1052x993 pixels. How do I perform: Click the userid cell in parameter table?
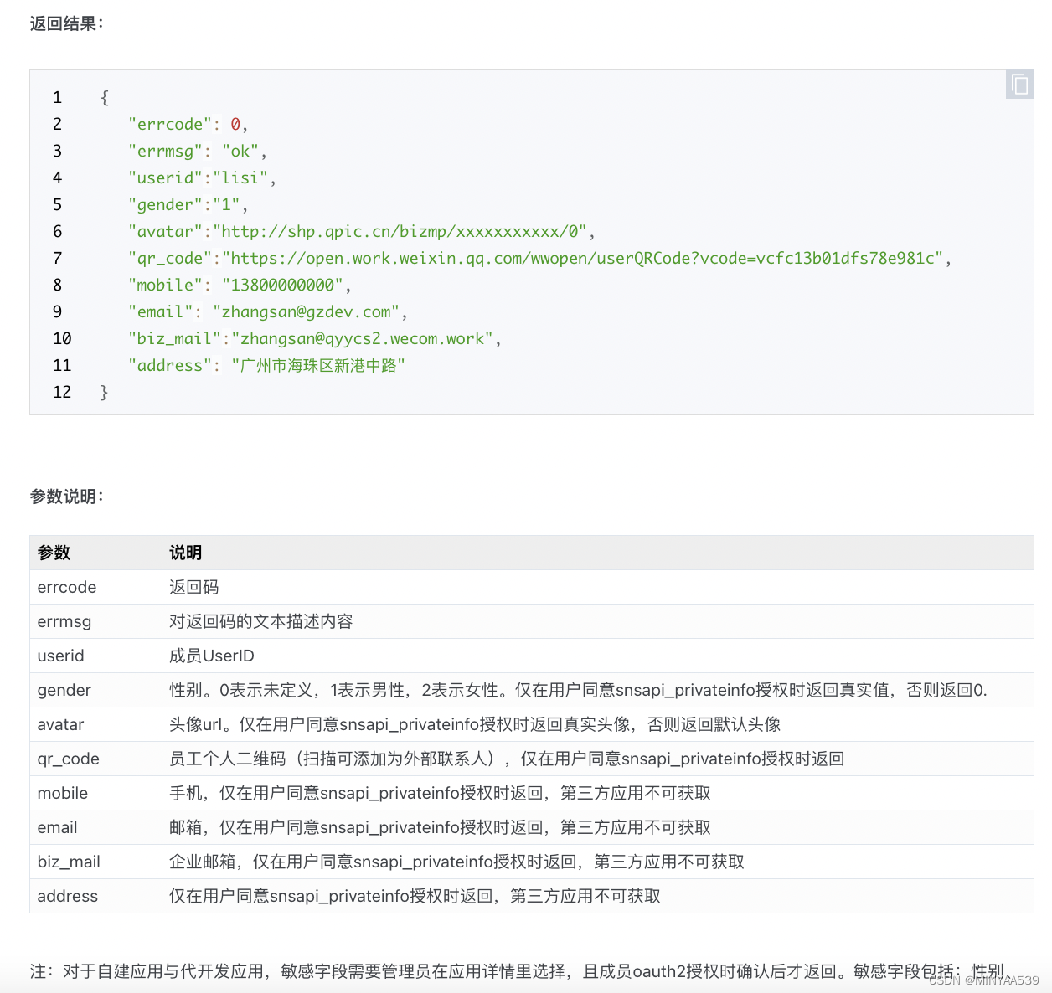(x=95, y=656)
